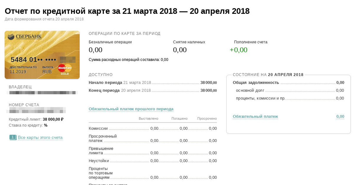Click the cards count icon showing 1
Screen dimensions: 354x185
click(x=13, y=137)
